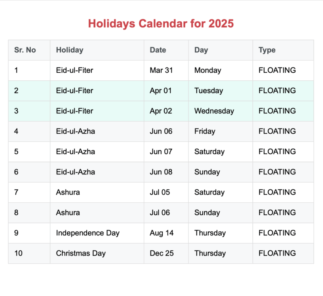Click the 'Jul 05' date cell

tap(160, 192)
